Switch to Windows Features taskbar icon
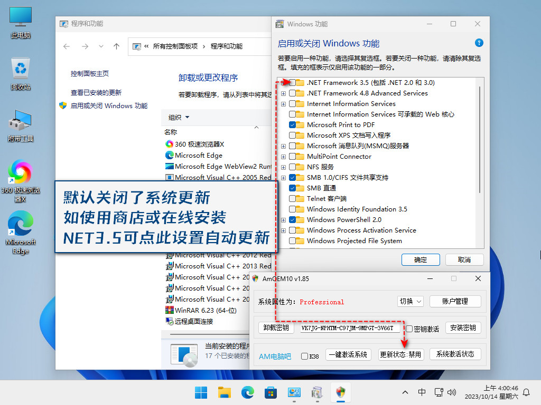The width and height of the screenshot is (541, 405). (x=317, y=392)
